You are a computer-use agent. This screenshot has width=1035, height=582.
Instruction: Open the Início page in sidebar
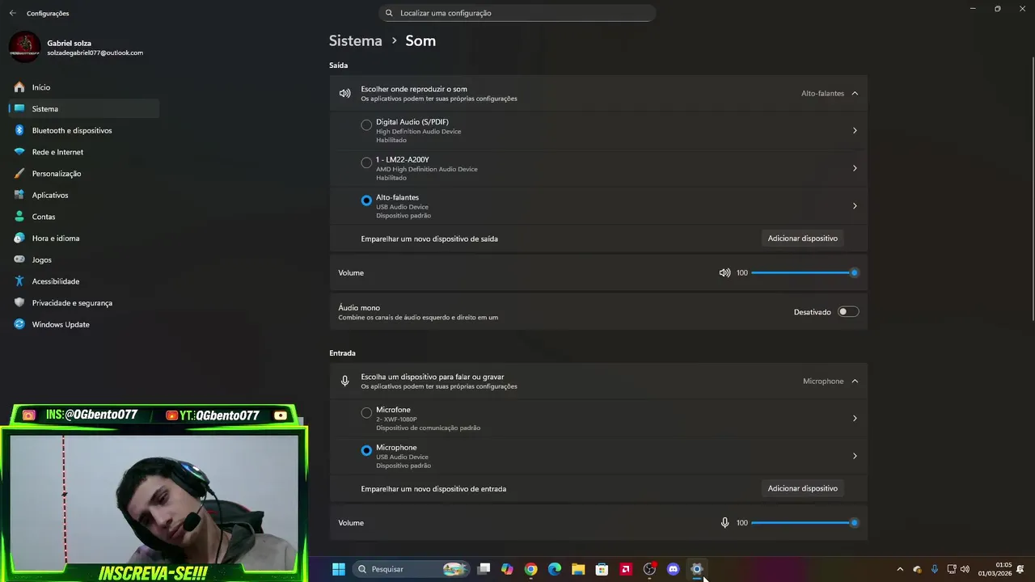point(84,87)
